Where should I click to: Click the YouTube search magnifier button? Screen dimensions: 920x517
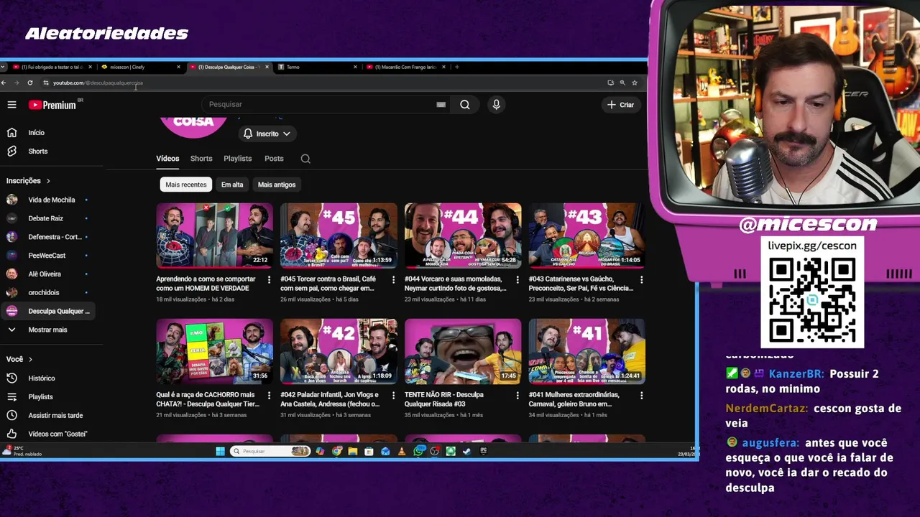point(465,105)
